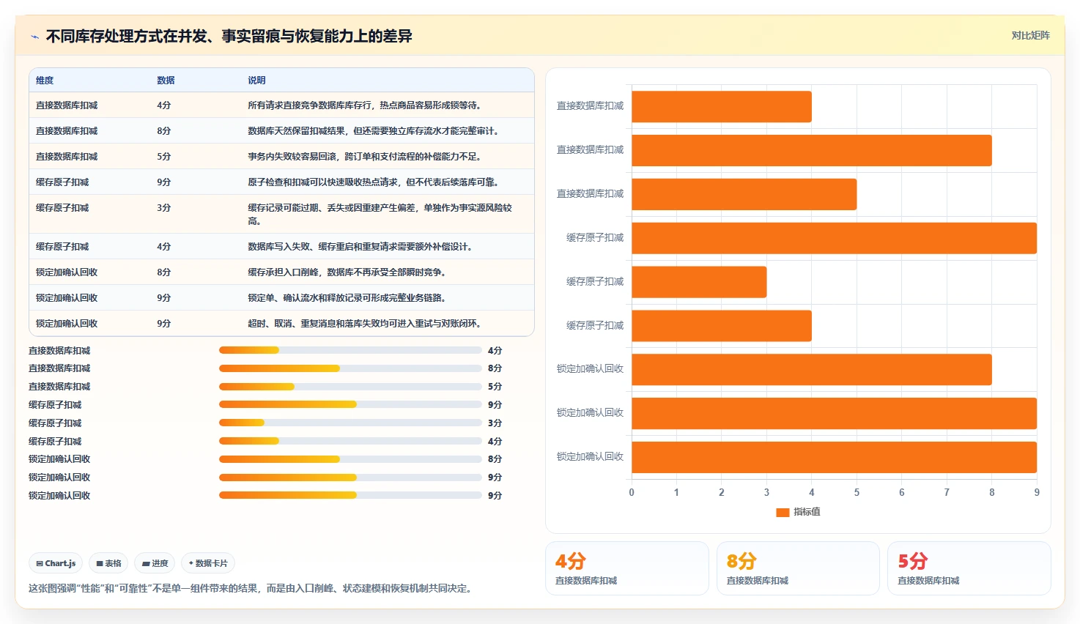The height and width of the screenshot is (624, 1080).
Task: Click the heading 不同库存处理方式在并发
Action: pos(229,36)
